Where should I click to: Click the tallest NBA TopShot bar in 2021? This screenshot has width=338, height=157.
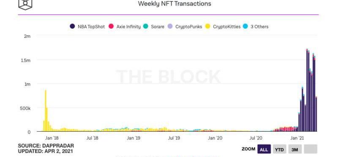(x=307, y=90)
